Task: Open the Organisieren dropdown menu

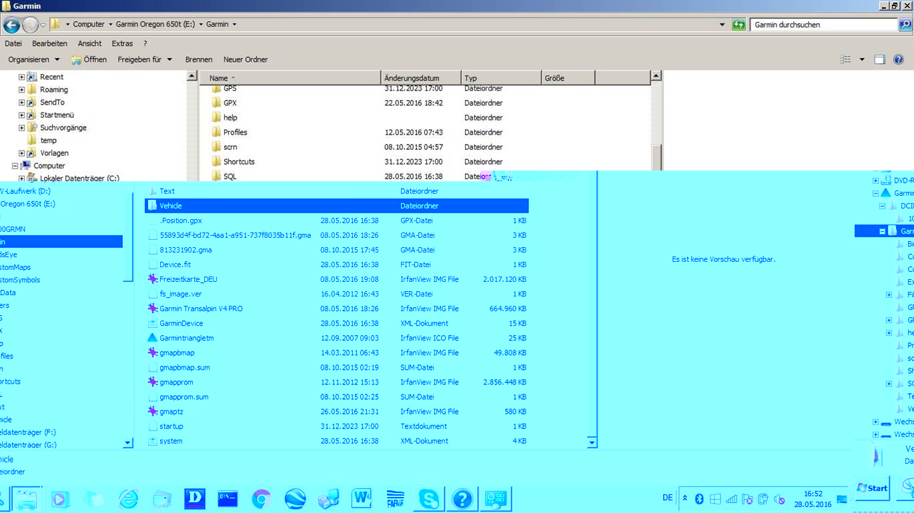Action: click(x=33, y=59)
